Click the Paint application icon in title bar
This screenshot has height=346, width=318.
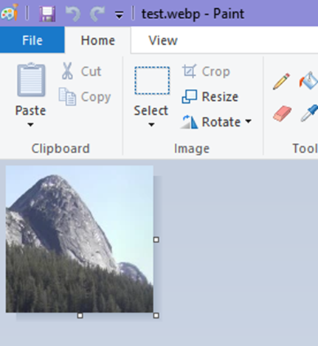10,13
